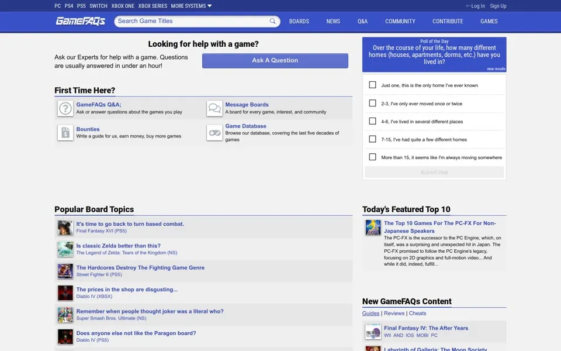Check '2-3, I've only ever moved once or twice'
This screenshot has height=351, width=561.
(x=372, y=103)
